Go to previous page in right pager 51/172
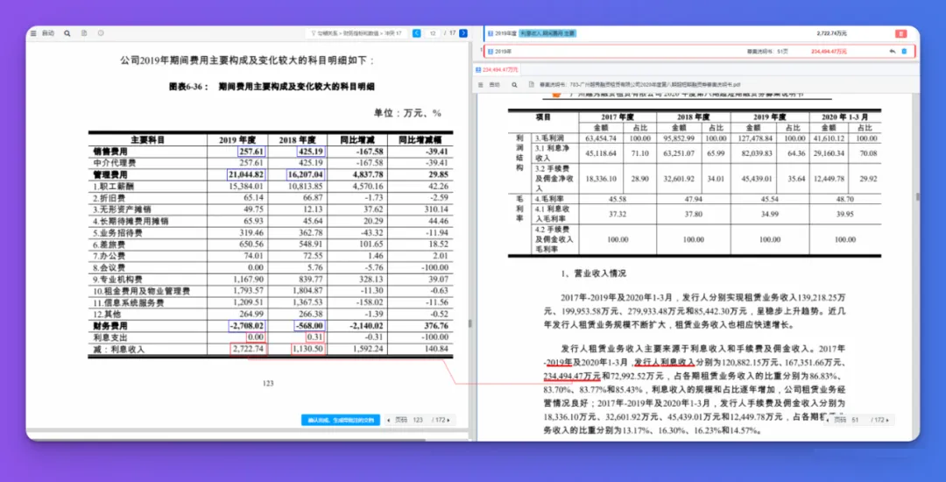The width and height of the screenshot is (946, 482). pyautogui.click(x=830, y=420)
